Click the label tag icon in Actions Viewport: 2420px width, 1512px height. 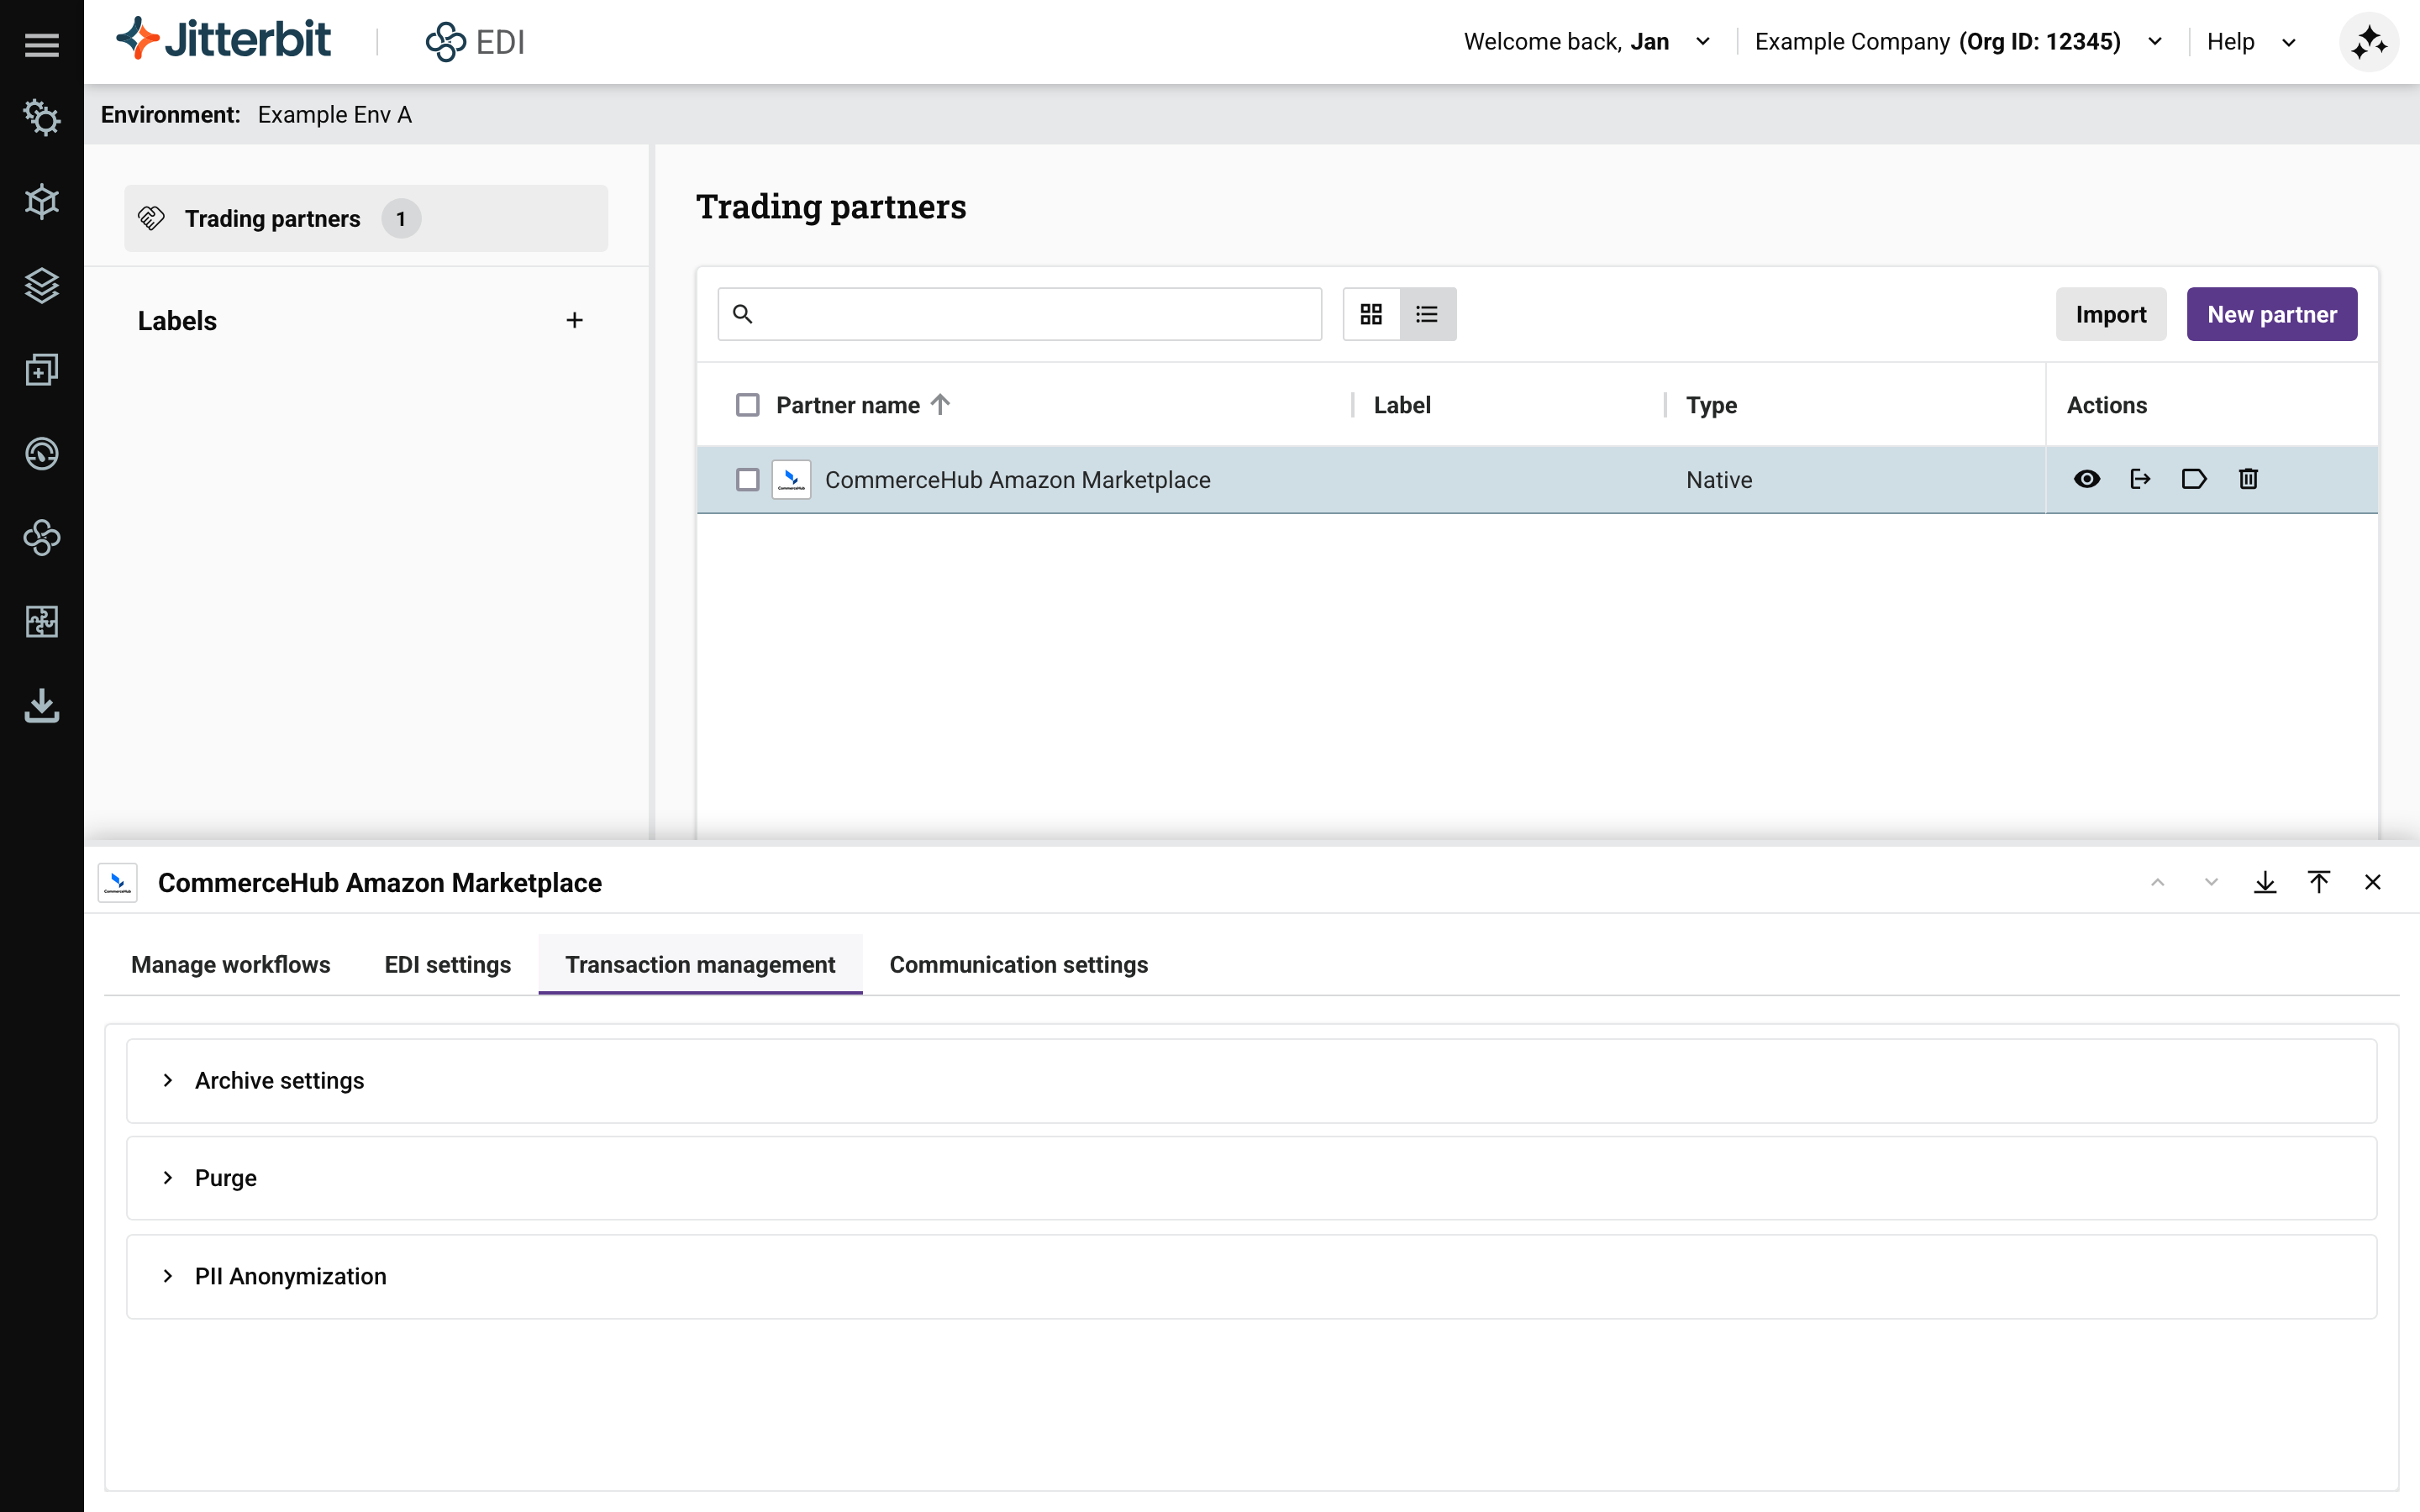2193,479
